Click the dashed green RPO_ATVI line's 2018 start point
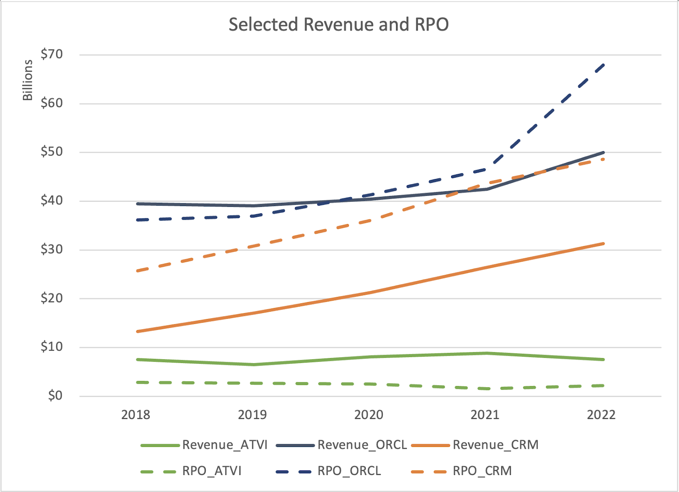679x492 pixels. pos(137,382)
